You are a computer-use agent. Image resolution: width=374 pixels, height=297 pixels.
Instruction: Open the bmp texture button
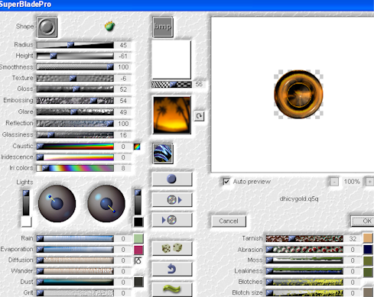[x=163, y=27]
